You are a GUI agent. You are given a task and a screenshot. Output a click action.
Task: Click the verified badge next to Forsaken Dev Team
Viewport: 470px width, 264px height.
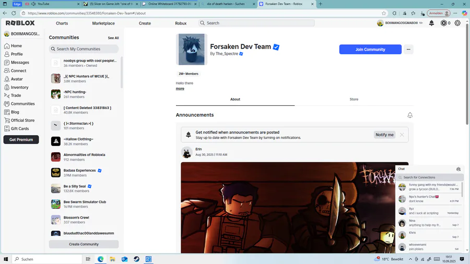pyautogui.click(x=276, y=47)
